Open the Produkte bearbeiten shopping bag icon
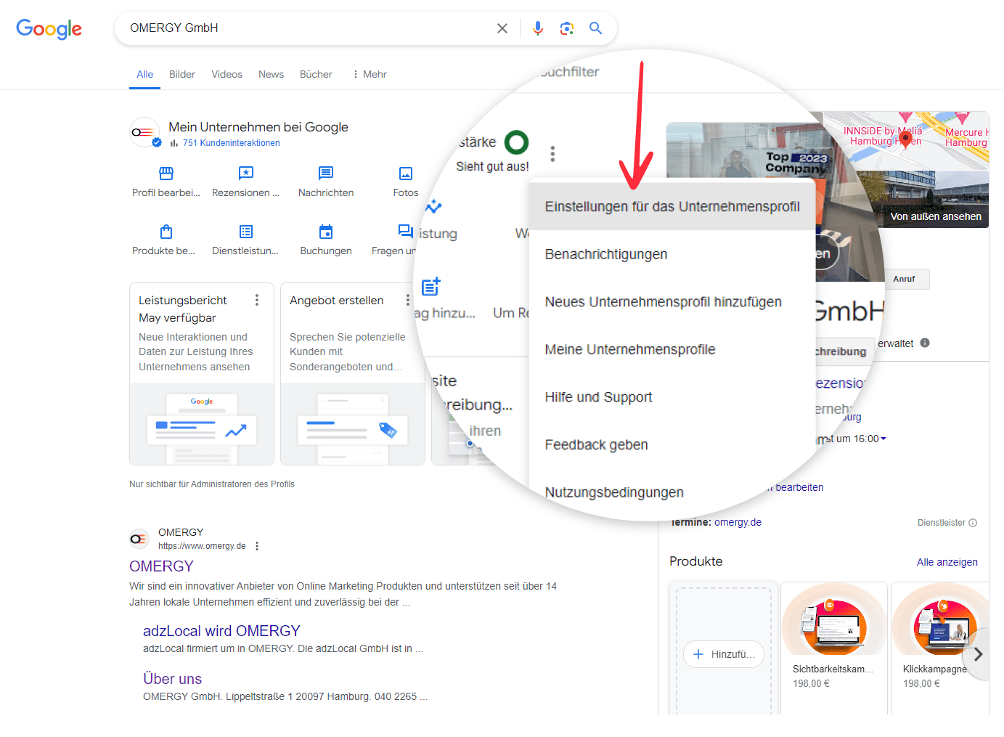The width and height of the screenshot is (1004, 737). [166, 232]
